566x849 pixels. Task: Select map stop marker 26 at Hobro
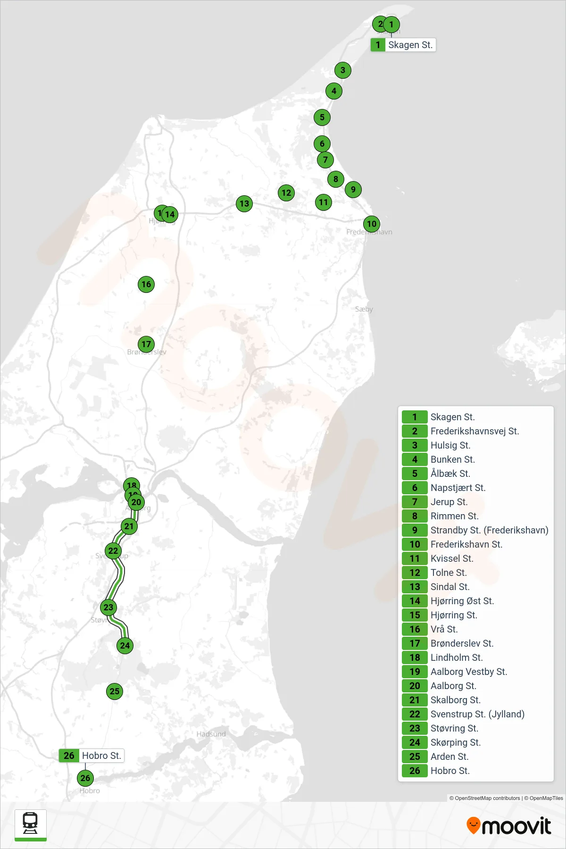[x=85, y=778]
